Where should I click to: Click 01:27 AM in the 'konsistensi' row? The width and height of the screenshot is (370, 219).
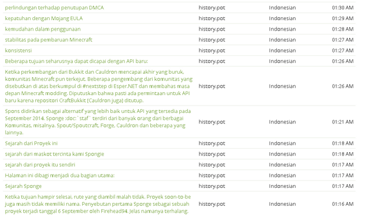(343, 51)
